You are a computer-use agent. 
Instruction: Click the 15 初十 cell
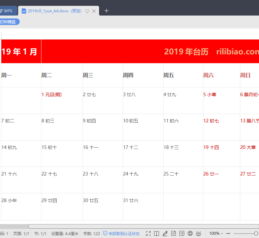coord(62,153)
